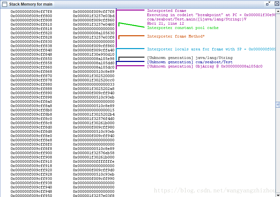Click value 0x000000f009cff9d0
The width and height of the screenshot is (280, 197).
pyautogui.click(x=94, y=170)
